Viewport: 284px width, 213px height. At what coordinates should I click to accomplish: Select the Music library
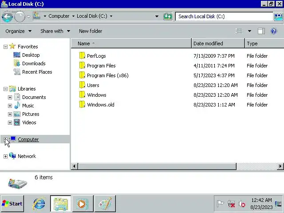28,106
